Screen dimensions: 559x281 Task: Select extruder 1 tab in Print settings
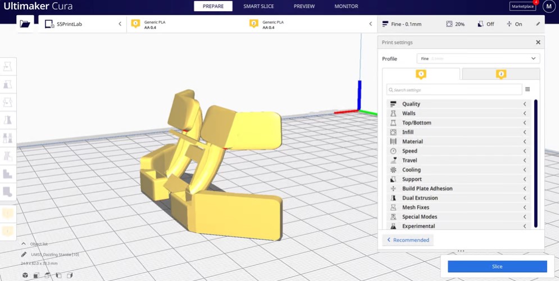(421, 74)
